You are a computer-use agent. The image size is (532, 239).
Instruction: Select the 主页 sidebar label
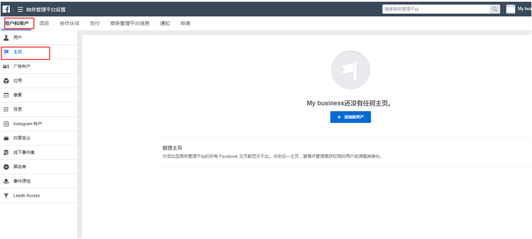tap(18, 52)
